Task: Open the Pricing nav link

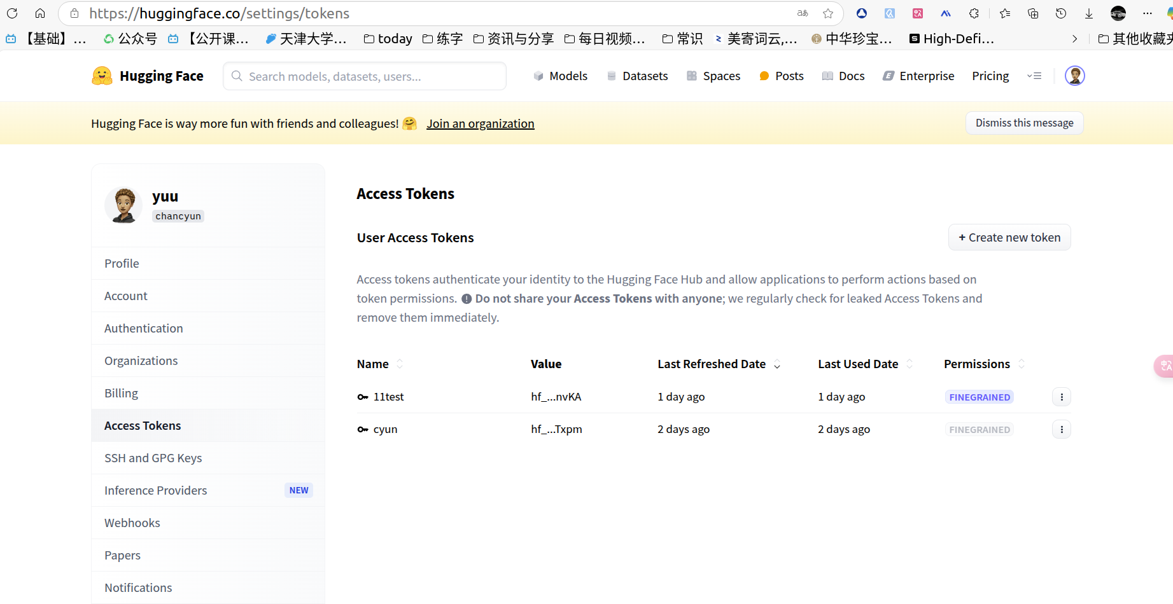Action: pos(990,76)
